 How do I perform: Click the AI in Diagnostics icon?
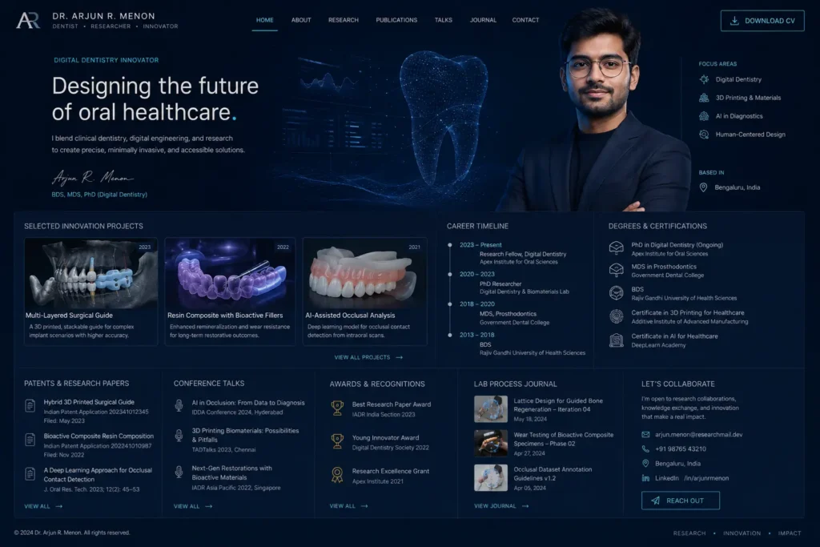(x=705, y=116)
